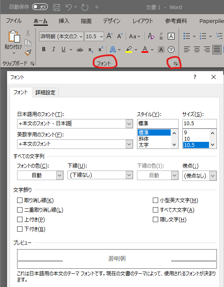Click the Paste clipboard icon
Screen dimensions: 224x287
tap(14, 37)
